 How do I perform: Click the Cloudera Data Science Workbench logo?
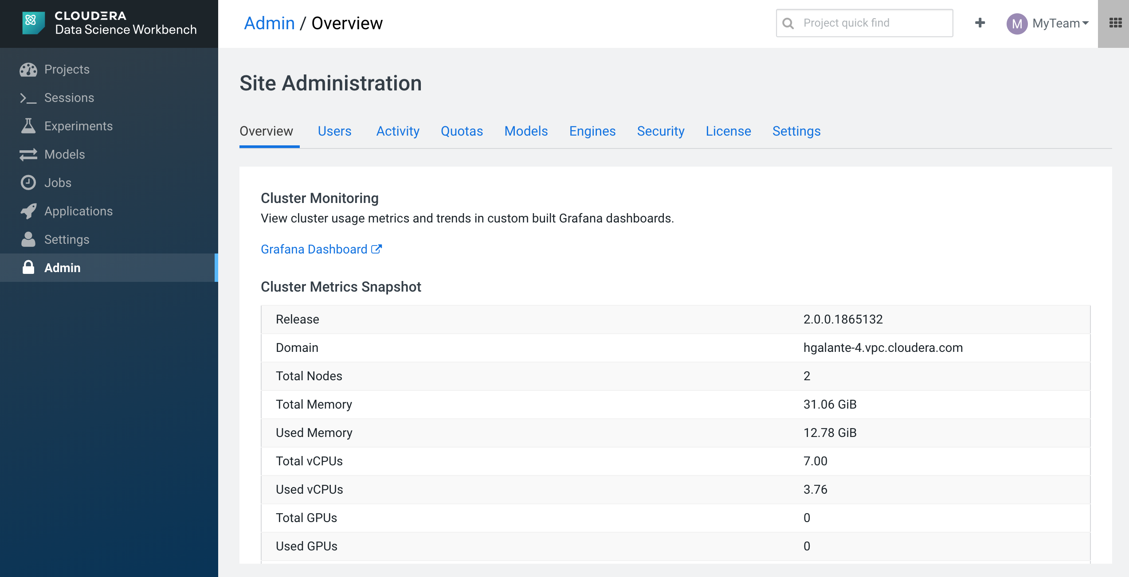pyautogui.click(x=34, y=23)
